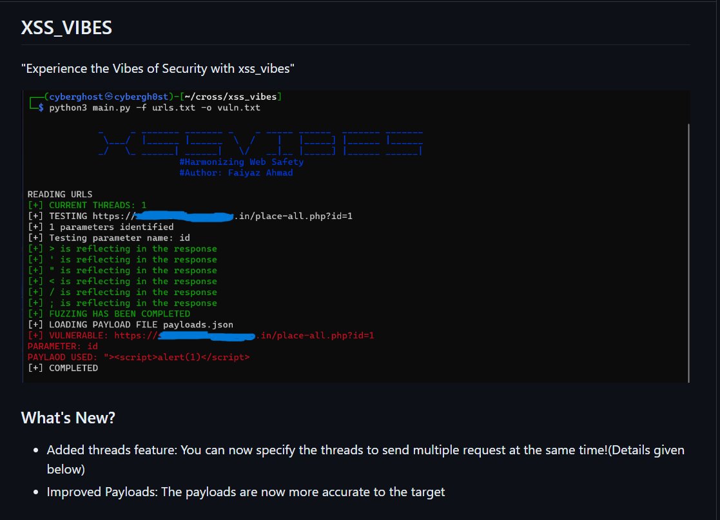This screenshot has height=520, width=720.
Task: Click the prompt path "~/cross/xss_vibes"
Action: point(231,97)
